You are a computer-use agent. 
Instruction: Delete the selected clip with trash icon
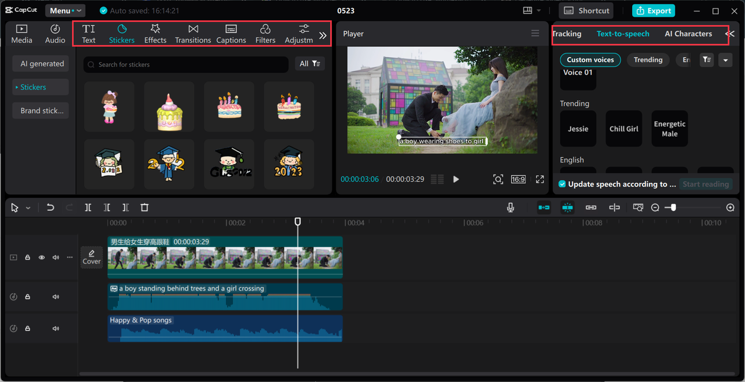click(x=144, y=207)
